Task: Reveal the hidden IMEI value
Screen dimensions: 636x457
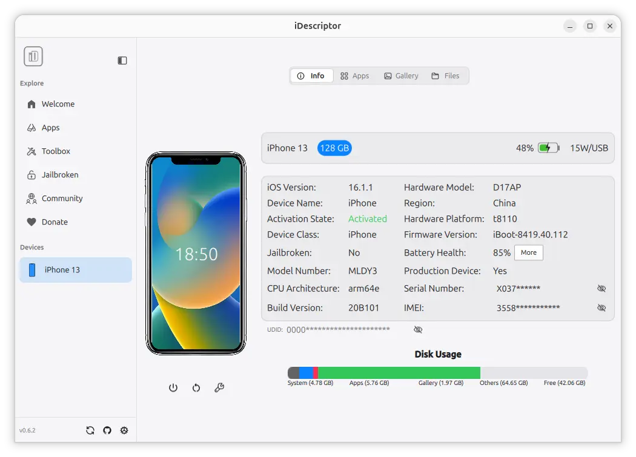Action: point(601,307)
